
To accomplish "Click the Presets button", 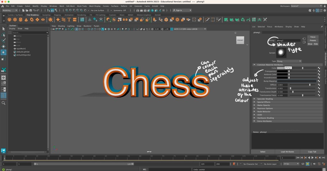I will (x=313, y=41).
